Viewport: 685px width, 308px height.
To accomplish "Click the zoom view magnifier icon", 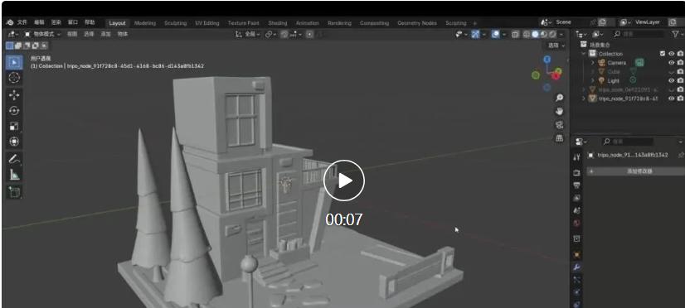I will 559,98.
